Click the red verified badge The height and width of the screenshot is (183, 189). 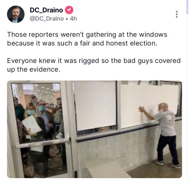[69, 10]
